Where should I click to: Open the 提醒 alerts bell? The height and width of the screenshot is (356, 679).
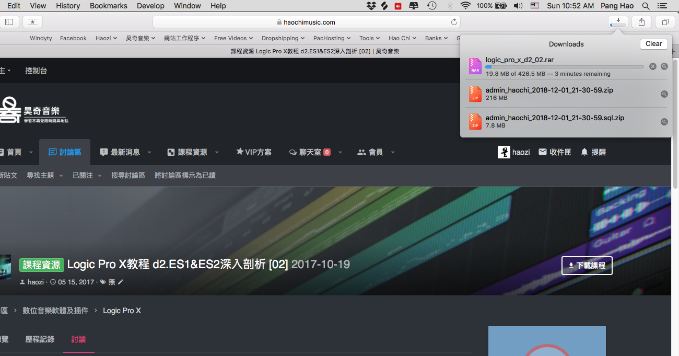pyautogui.click(x=593, y=152)
